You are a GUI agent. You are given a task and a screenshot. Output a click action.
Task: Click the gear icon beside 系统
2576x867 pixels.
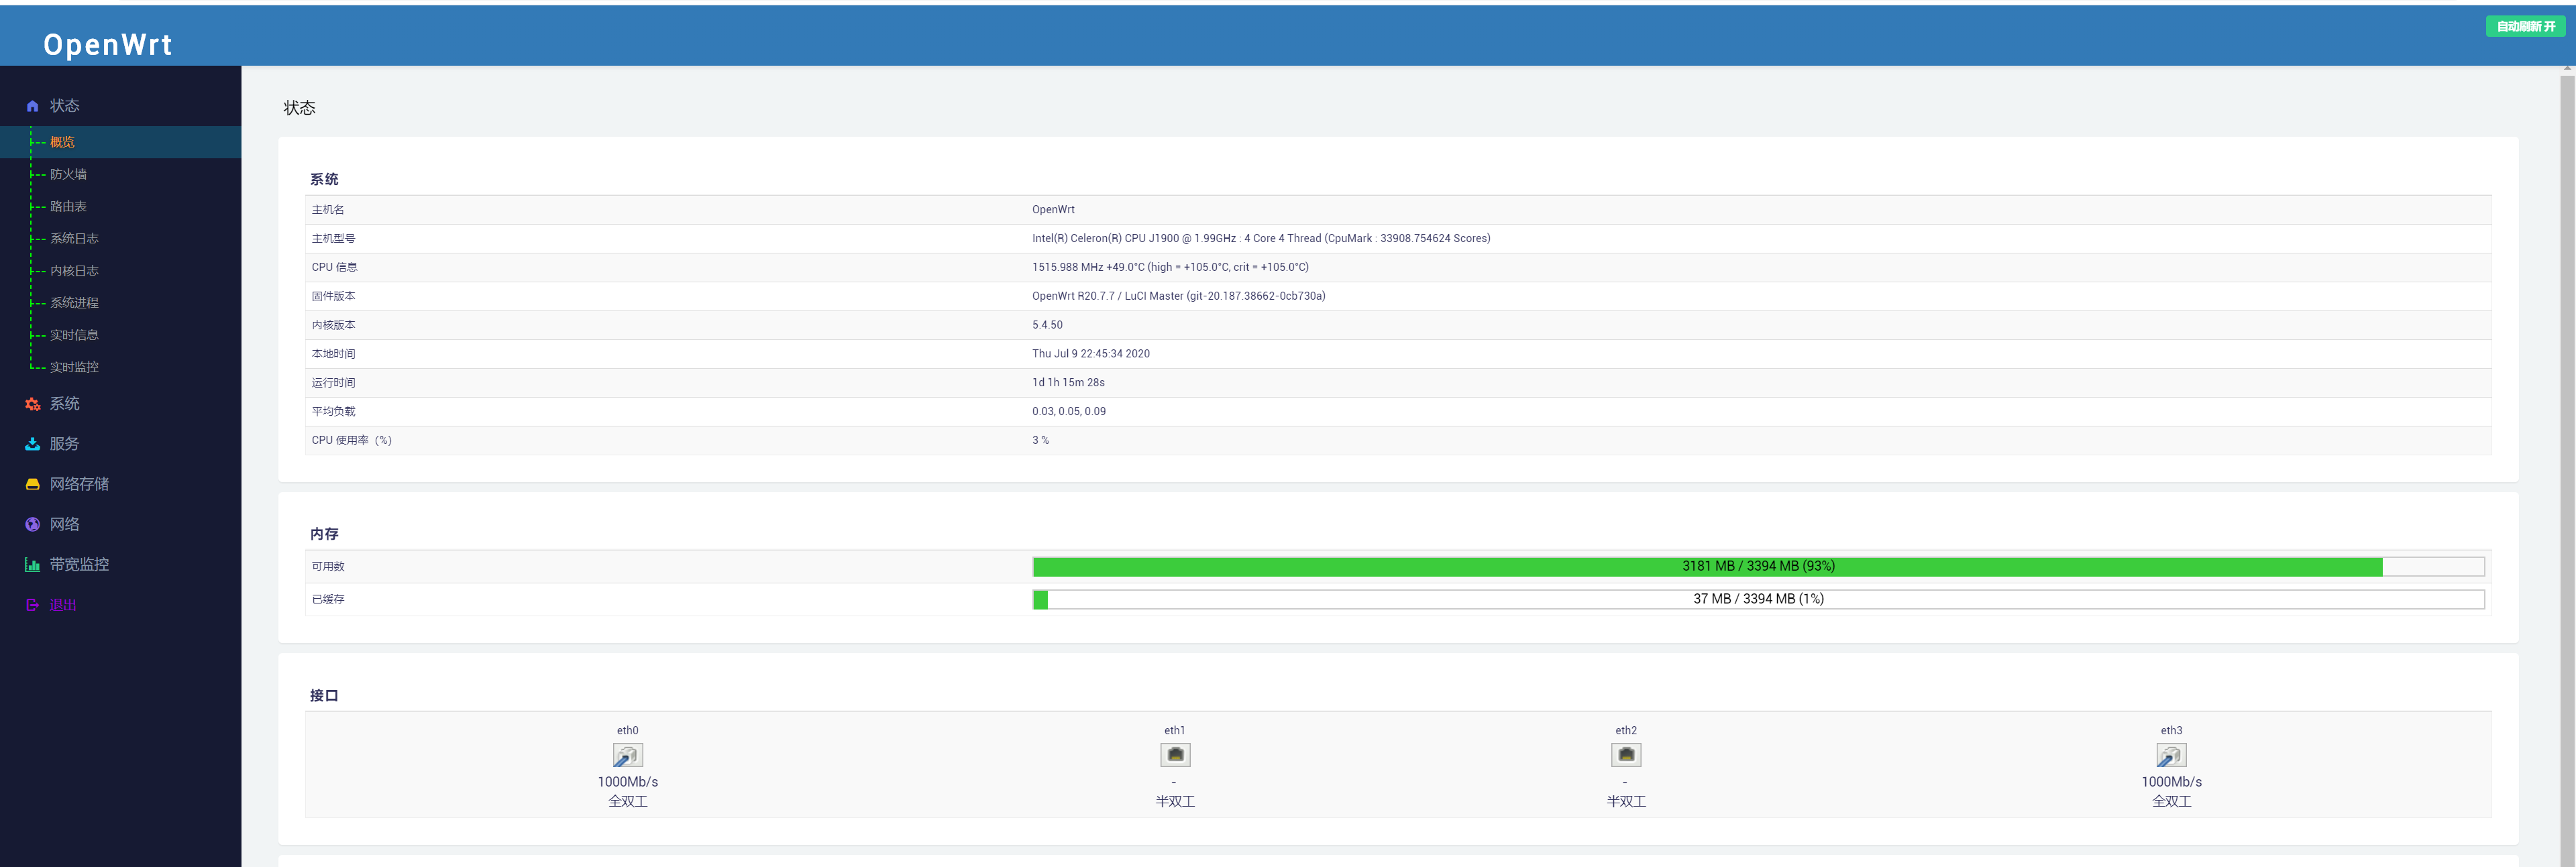[x=32, y=404]
